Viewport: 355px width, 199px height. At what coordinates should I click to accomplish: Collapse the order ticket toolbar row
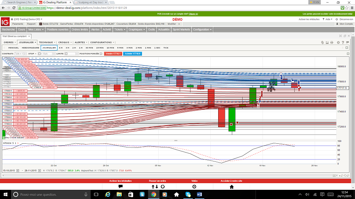(x=348, y=54)
